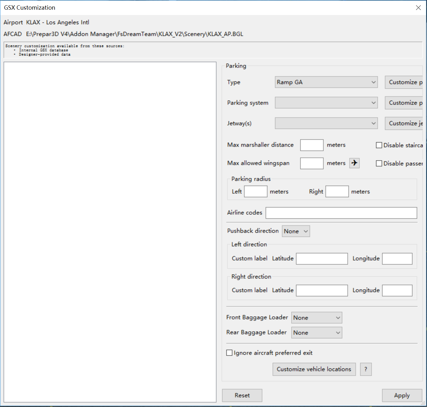Click the Apply button
This screenshot has height=407, width=427.
pos(402,395)
